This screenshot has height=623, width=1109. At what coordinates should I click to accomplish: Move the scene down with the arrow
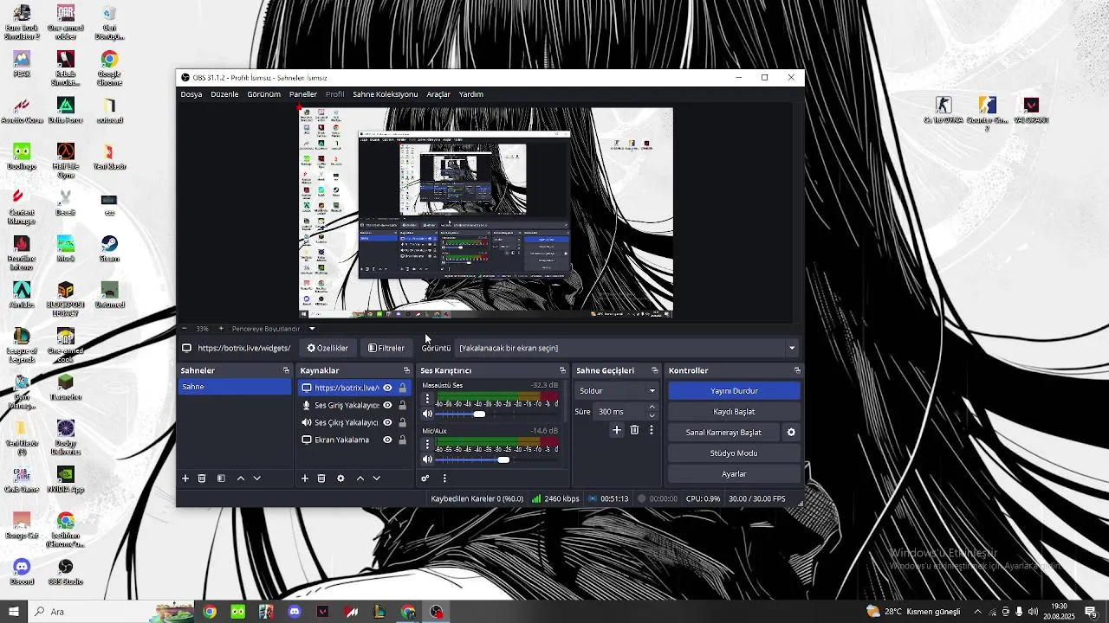pos(256,478)
